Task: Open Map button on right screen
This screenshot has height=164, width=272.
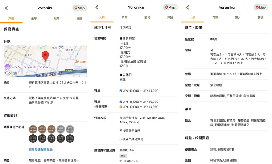Action: 261,8
